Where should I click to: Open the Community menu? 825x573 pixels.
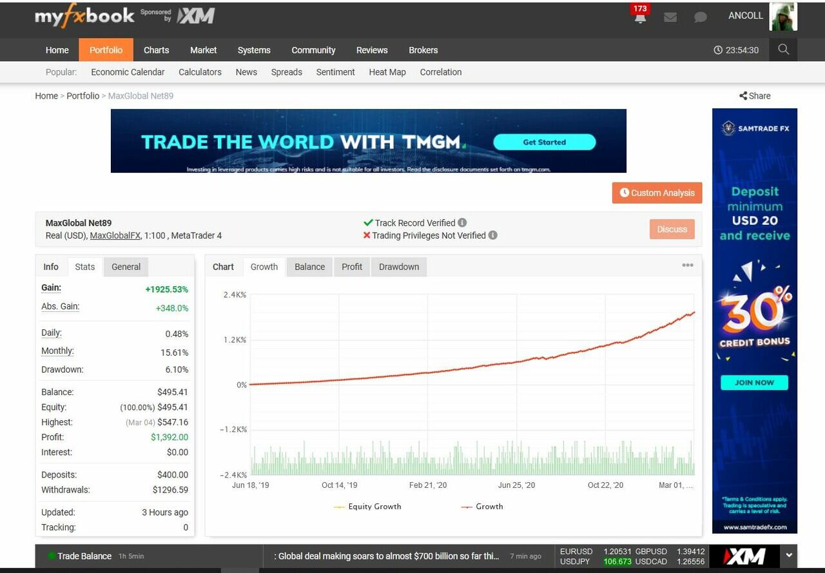pos(313,50)
